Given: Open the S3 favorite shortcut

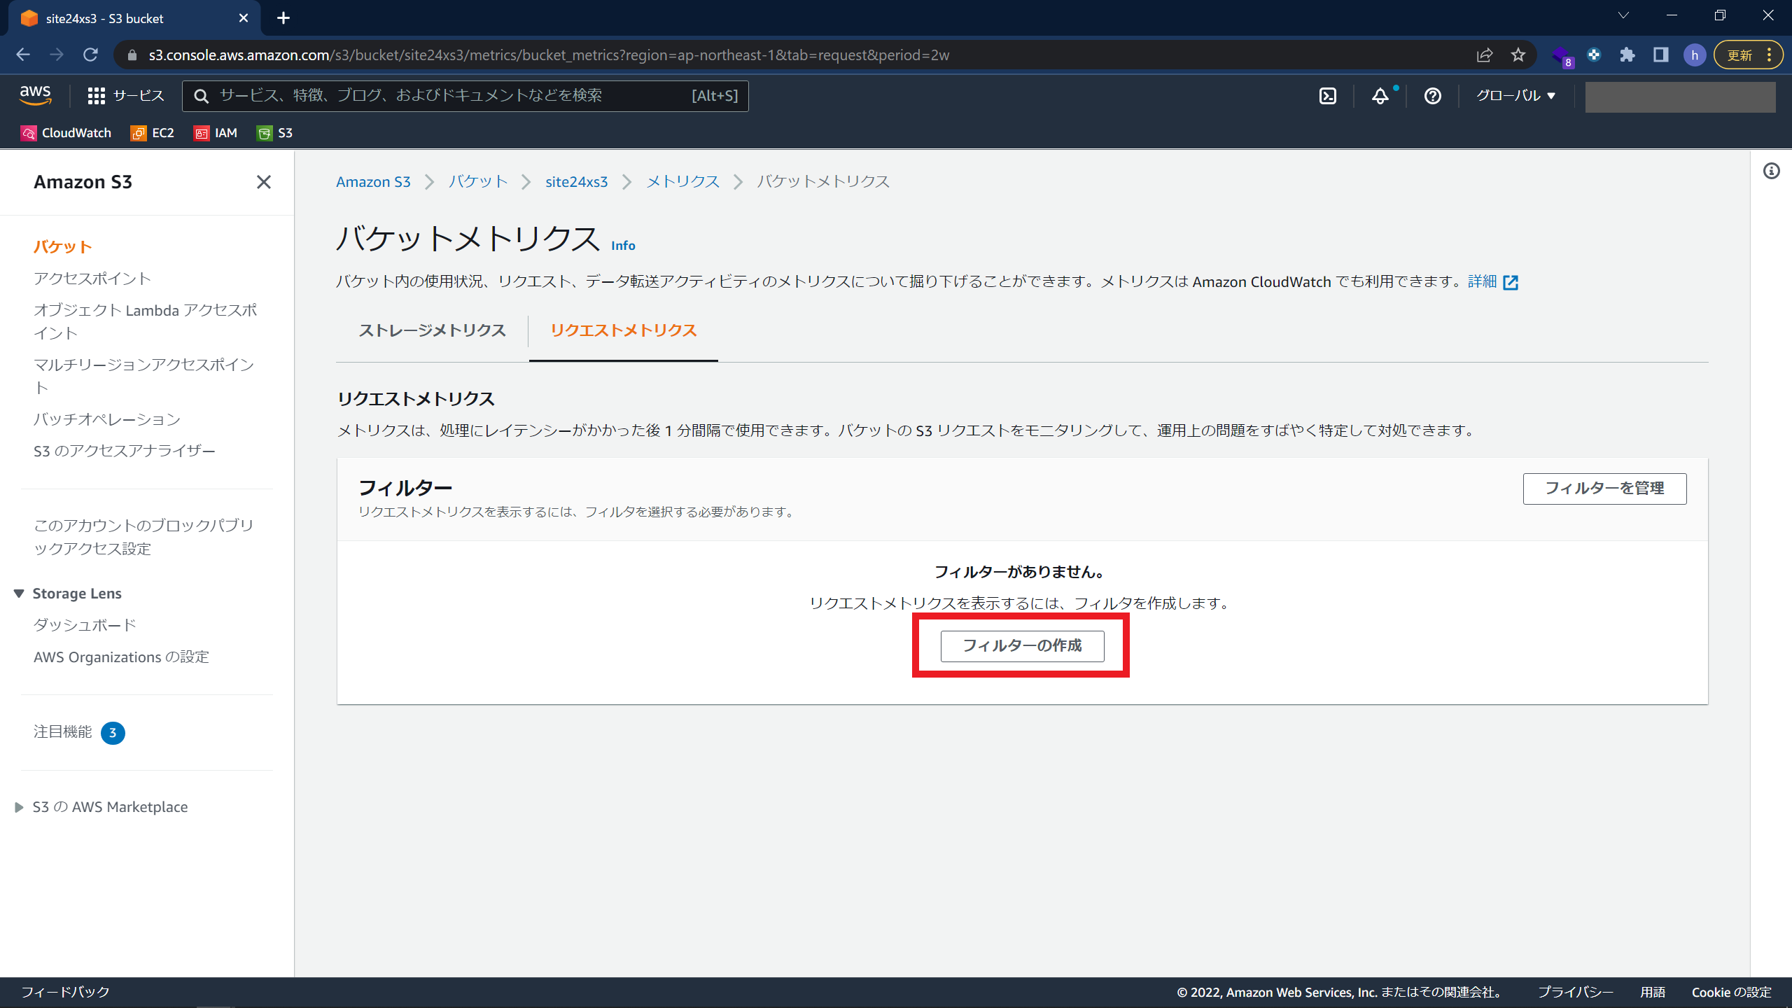Looking at the screenshot, I should tap(274, 133).
